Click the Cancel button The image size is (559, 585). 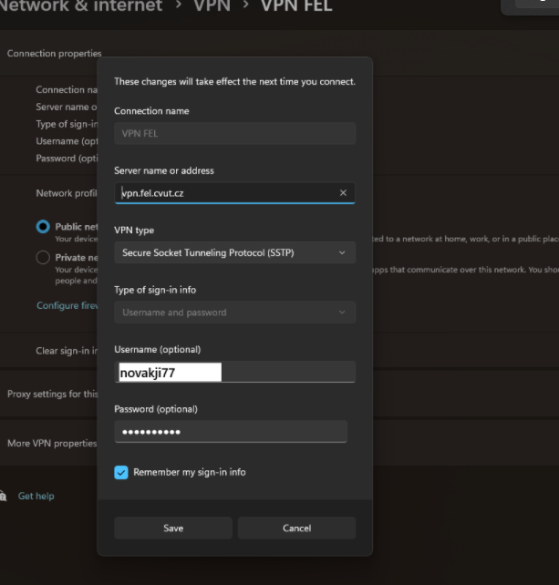[297, 528]
